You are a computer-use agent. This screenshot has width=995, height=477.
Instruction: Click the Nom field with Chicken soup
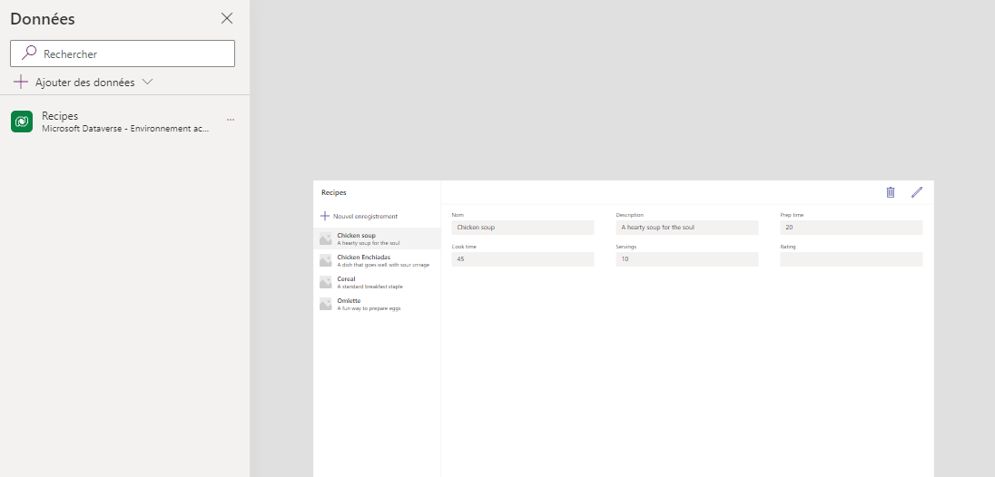click(523, 228)
